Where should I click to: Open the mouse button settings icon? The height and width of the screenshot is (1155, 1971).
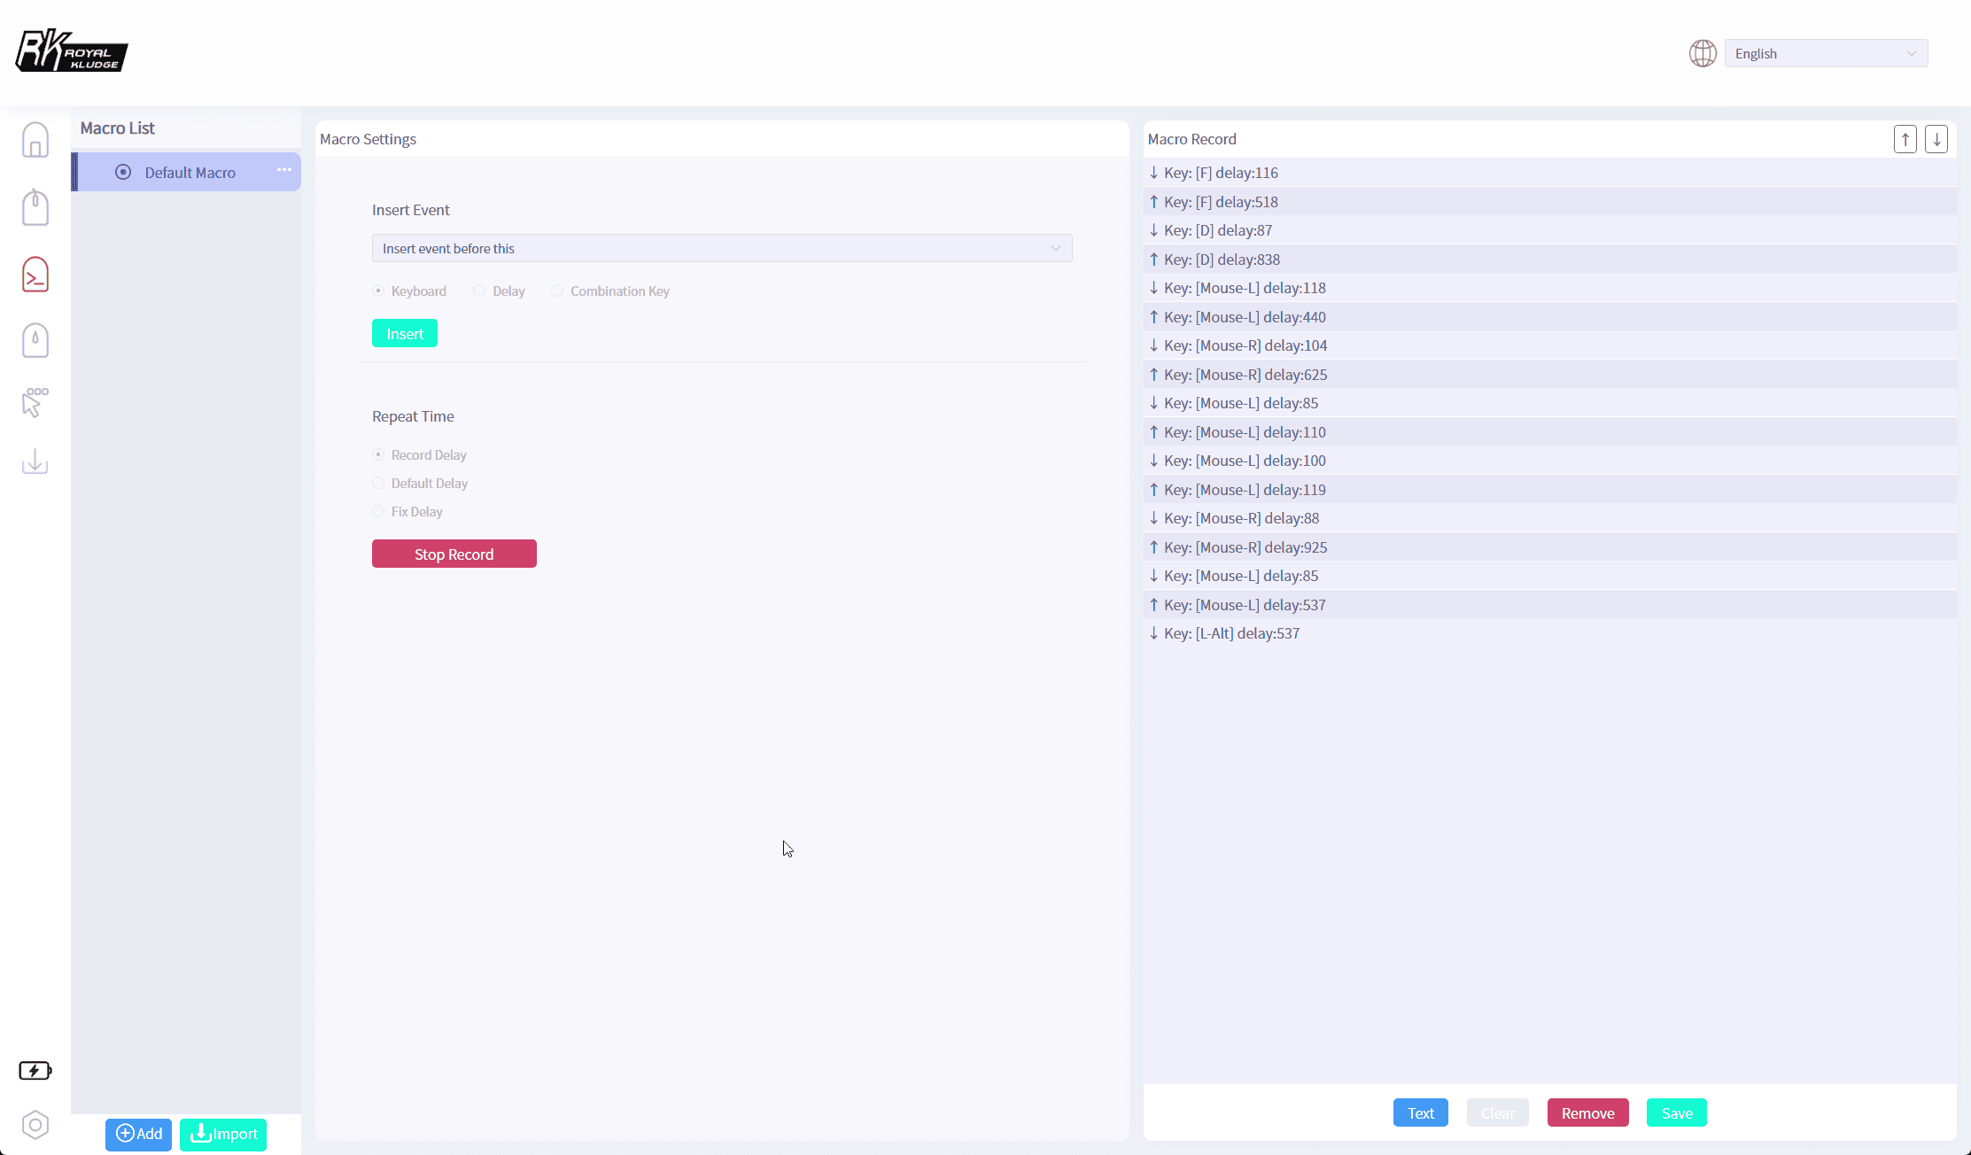(x=35, y=207)
